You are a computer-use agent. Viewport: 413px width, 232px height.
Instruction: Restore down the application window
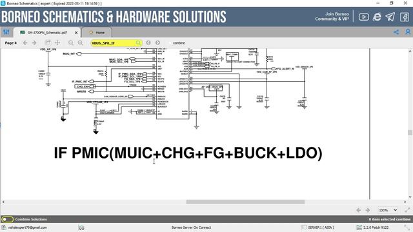tap(392, 3)
